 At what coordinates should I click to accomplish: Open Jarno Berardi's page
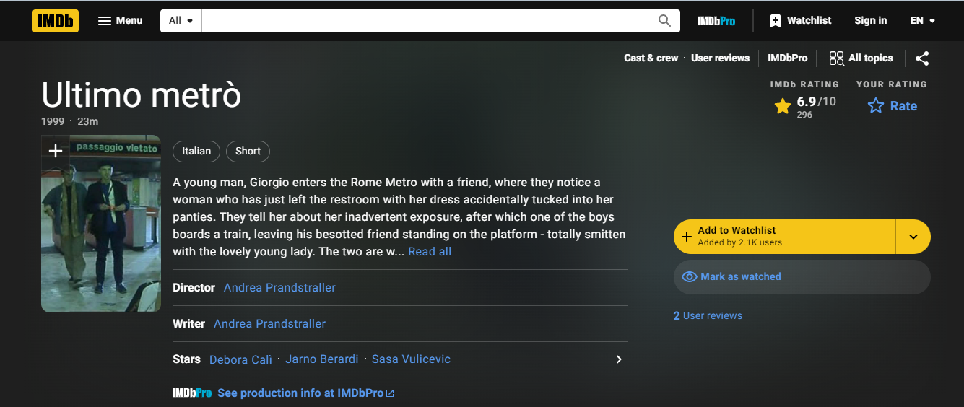point(321,359)
